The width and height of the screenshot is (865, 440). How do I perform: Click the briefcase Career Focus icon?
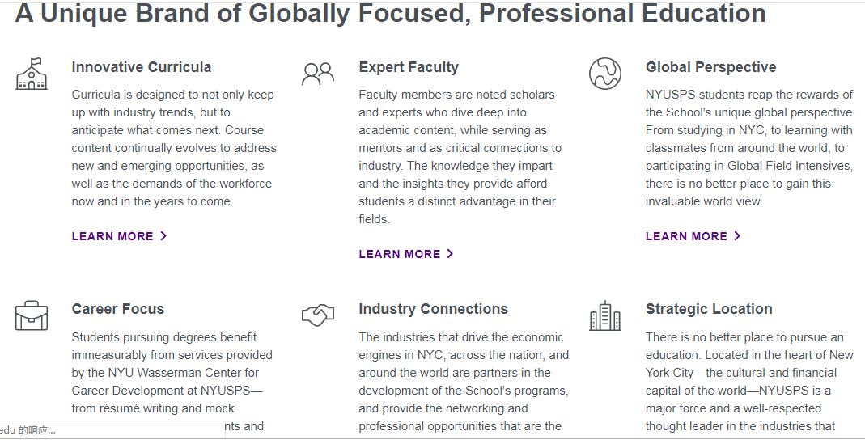click(x=32, y=315)
